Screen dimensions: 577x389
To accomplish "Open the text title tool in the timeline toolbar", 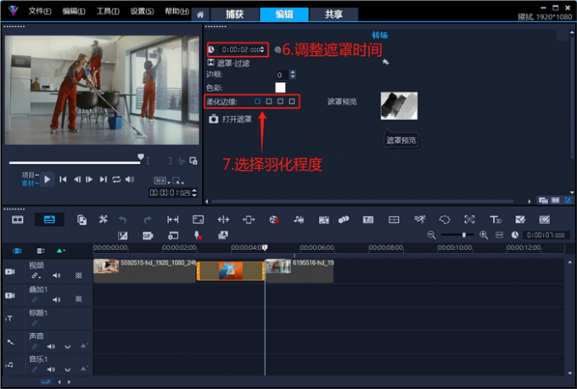I will click(496, 219).
